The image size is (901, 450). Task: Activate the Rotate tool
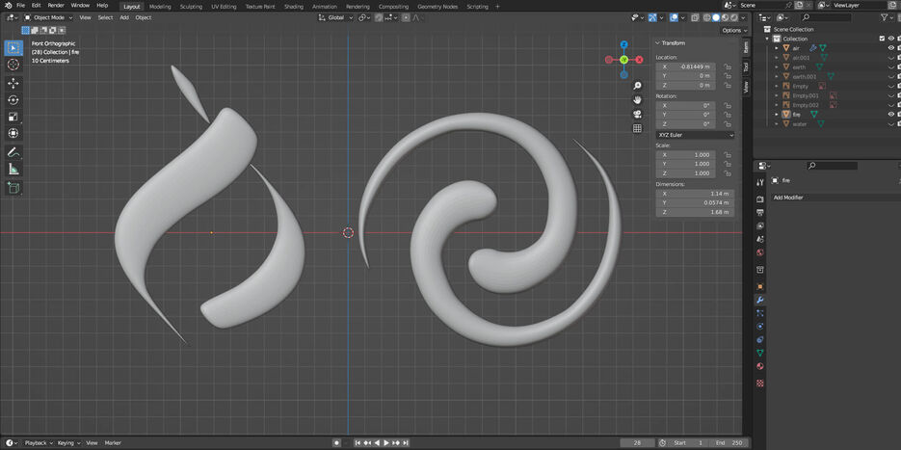tap(13, 100)
